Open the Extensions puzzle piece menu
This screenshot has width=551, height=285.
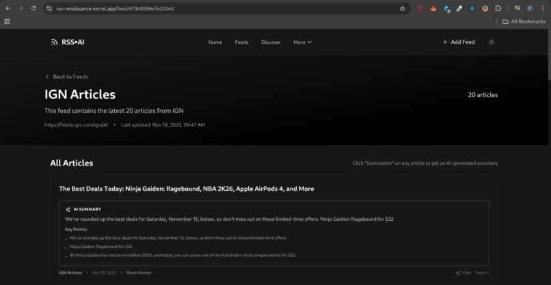498,8
